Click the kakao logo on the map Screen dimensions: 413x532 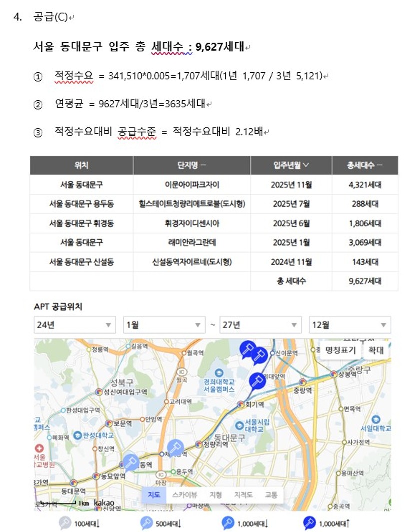[104, 502]
